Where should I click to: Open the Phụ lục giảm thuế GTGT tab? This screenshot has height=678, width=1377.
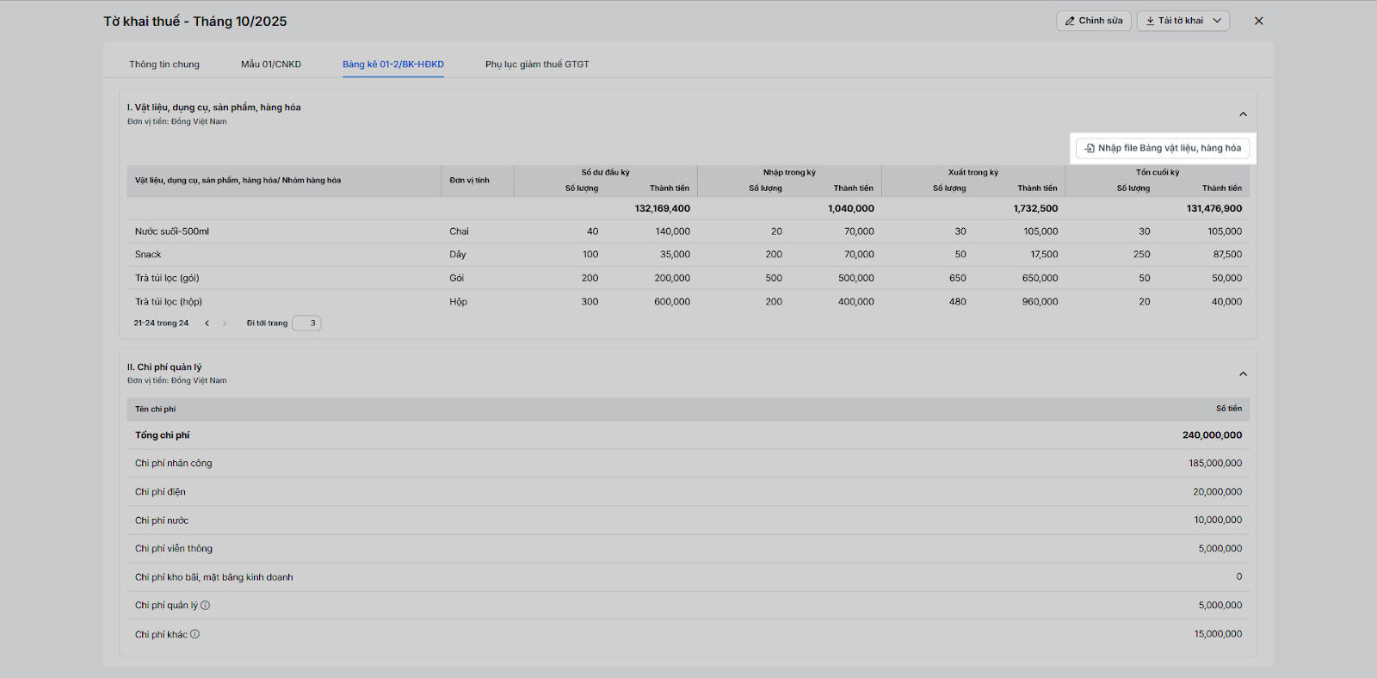coord(537,65)
